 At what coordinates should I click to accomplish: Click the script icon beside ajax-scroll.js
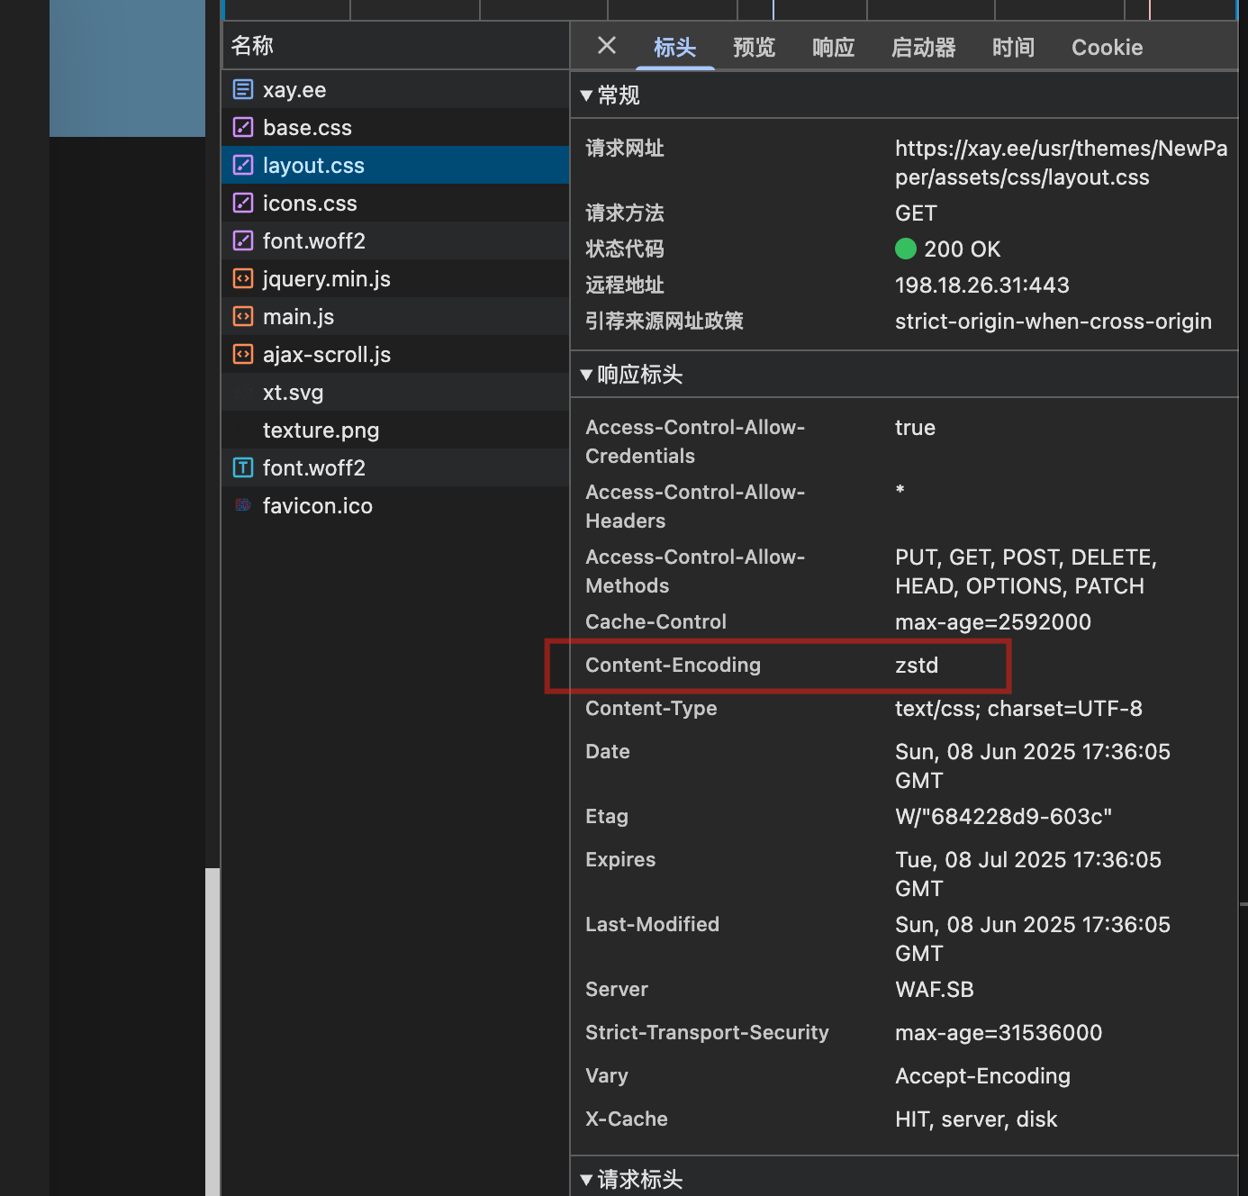pyautogui.click(x=243, y=354)
